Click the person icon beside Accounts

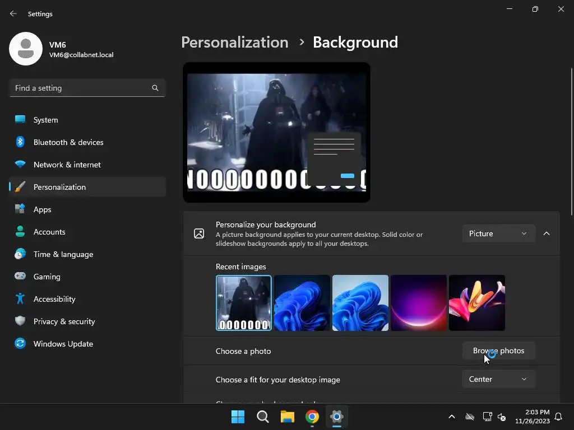(x=20, y=231)
